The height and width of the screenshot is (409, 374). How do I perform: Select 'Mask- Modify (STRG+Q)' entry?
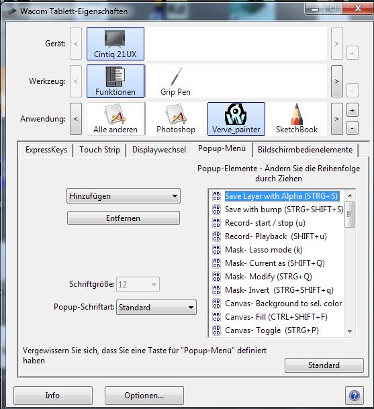point(269,277)
